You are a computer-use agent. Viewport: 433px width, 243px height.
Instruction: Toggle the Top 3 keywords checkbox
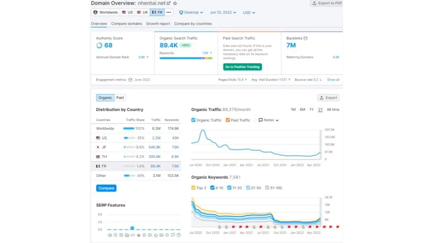pyautogui.click(x=193, y=187)
